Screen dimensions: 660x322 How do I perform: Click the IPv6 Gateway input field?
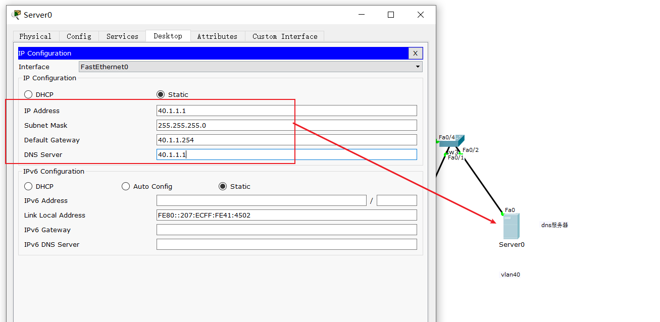[286, 230]
